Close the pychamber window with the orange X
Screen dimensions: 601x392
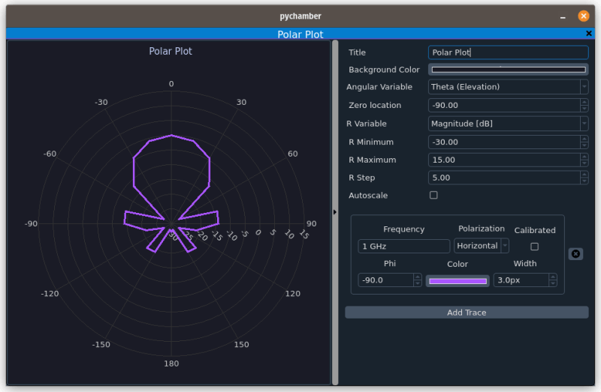tap(584, 16)
